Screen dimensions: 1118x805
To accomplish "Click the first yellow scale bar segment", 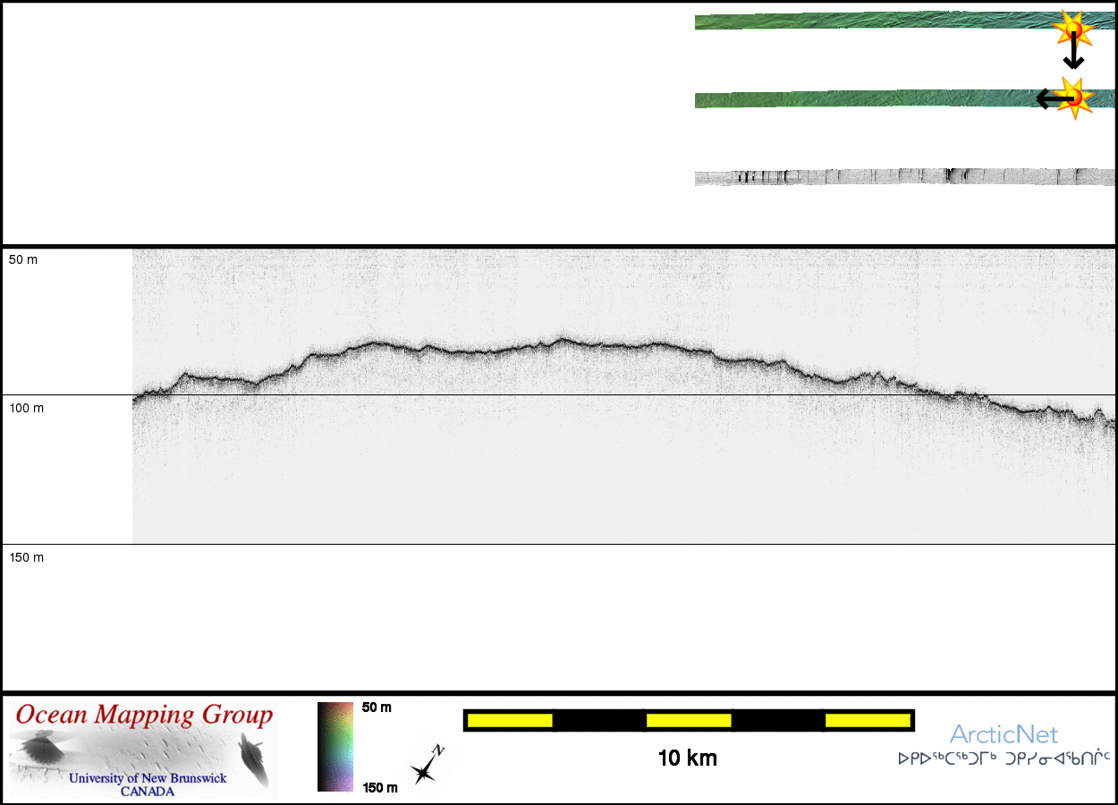I will 509,720.
